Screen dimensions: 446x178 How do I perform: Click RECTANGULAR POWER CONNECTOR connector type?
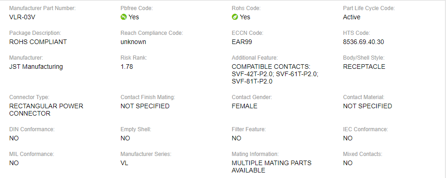[46, 110]
